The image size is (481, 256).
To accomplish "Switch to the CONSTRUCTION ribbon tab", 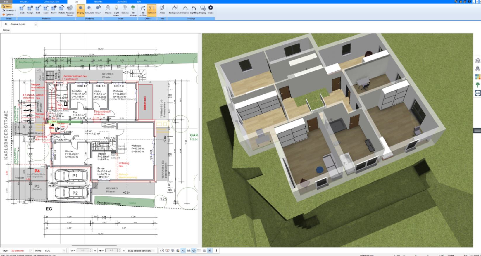I will point(51,2).
